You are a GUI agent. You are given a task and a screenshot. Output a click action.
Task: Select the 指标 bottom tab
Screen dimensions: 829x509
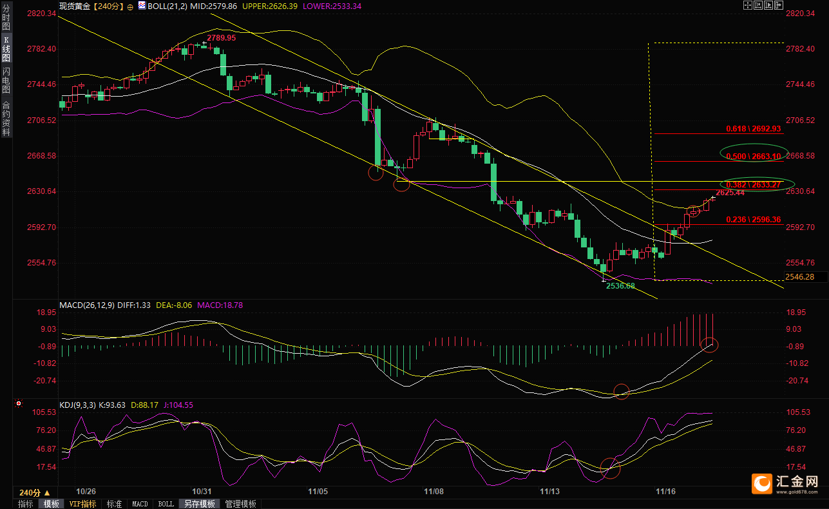pyautogui.click(x=26, y=504)
